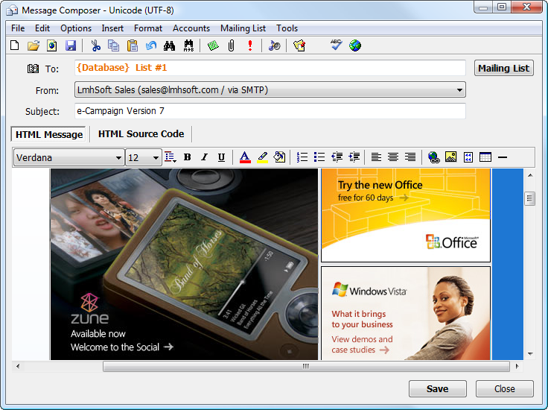
Task: Switch to HTML Source Code tab
Action: [141, 134]
